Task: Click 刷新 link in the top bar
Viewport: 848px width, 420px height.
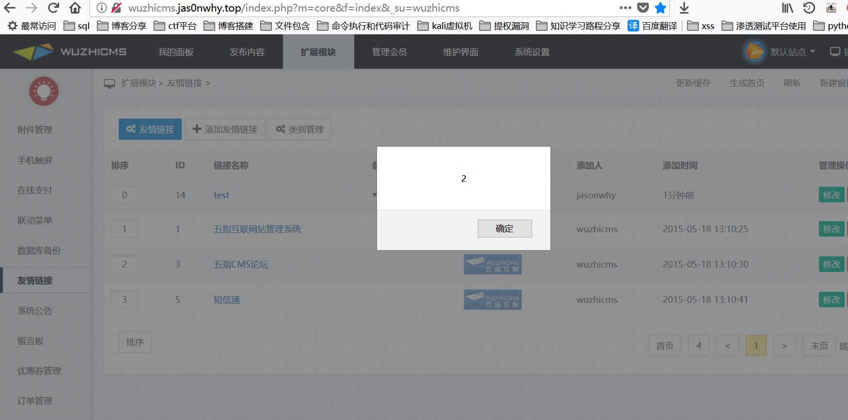Action: 792,83
